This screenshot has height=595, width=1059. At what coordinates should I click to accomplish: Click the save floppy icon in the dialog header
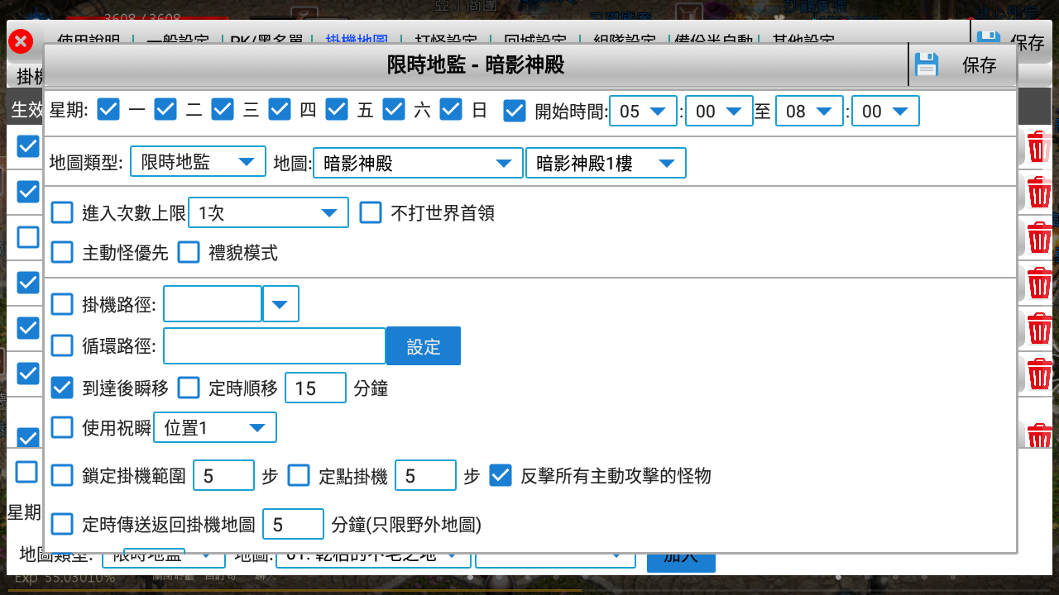(x=927, y=64)
